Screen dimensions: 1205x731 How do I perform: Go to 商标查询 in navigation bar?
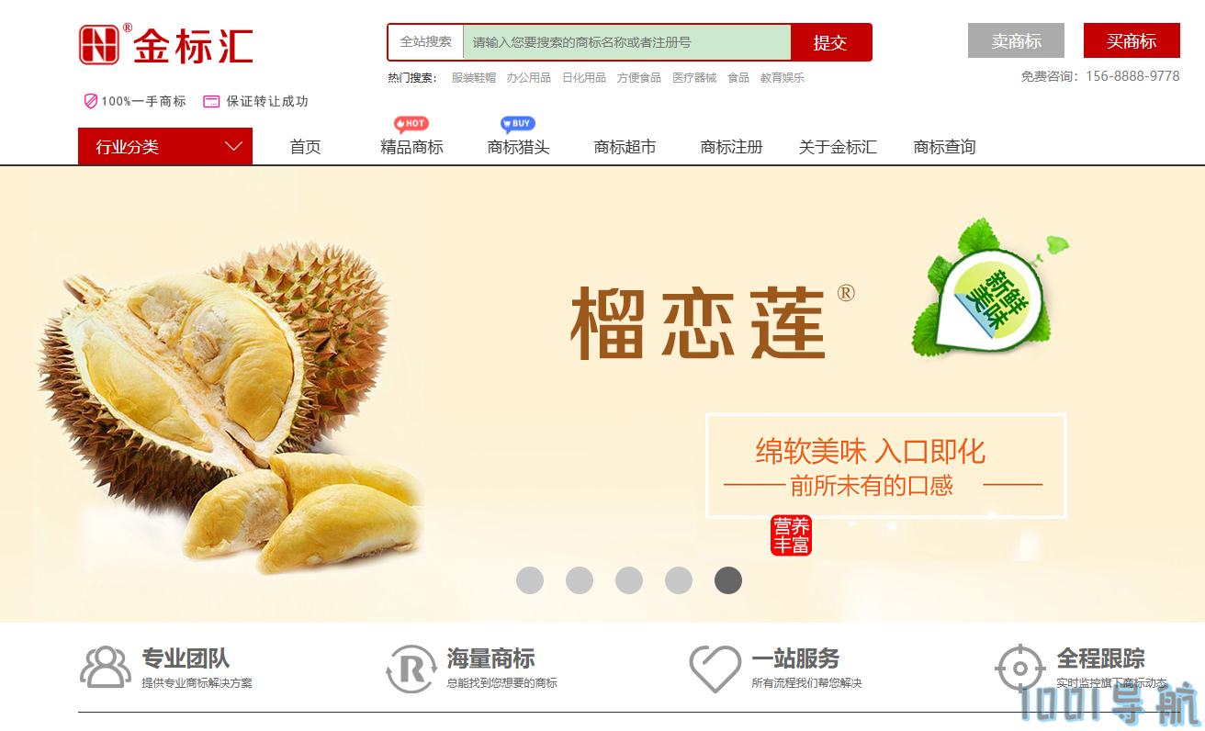(x=944, y=147)
